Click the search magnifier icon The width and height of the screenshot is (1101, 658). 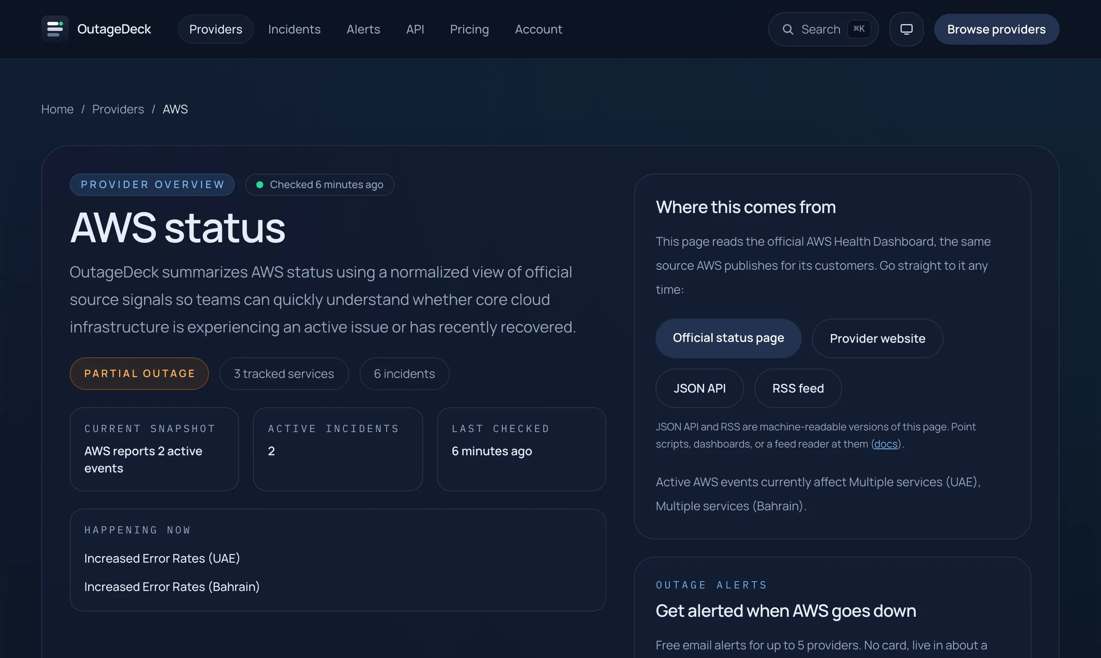click(787, 29)
